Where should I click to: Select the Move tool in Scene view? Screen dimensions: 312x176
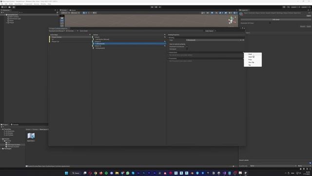click(x=62, y=21)
